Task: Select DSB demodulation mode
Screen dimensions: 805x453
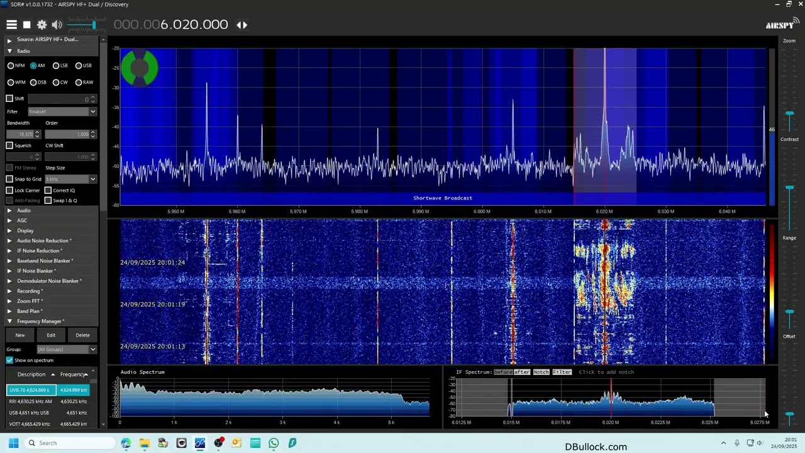Action: [38, 82]
